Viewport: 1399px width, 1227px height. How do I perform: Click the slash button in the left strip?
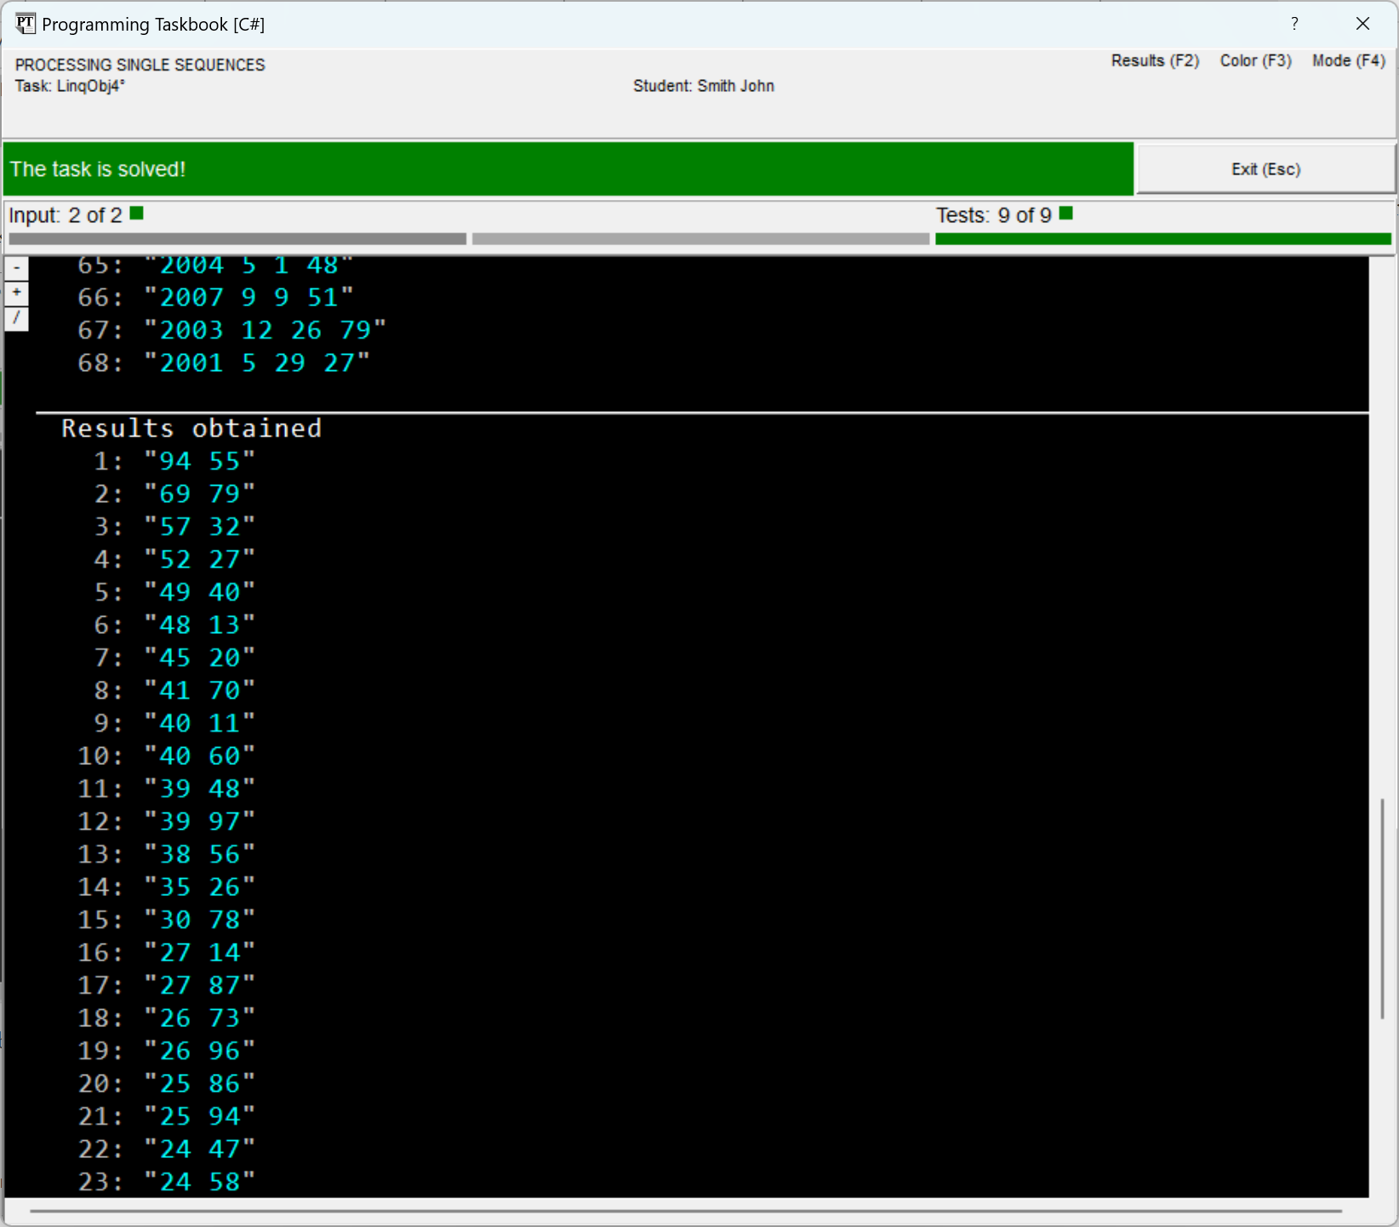(16, 318)
